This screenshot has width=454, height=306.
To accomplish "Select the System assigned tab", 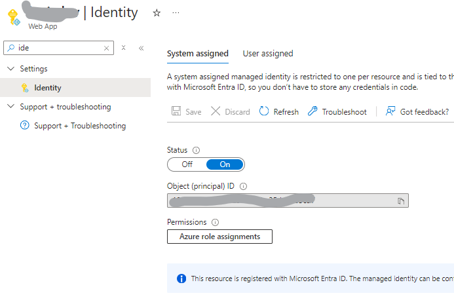I will click(x=198, y=54).
